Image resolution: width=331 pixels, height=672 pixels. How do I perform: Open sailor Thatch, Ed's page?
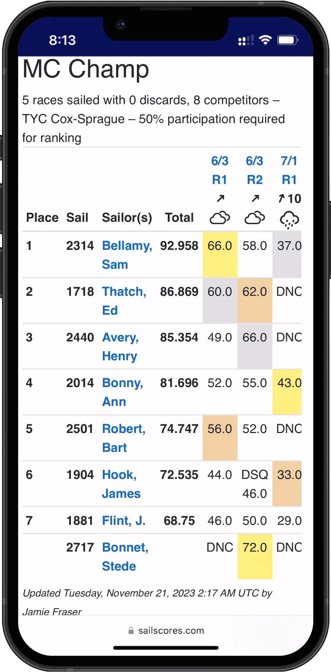(124, 301)
